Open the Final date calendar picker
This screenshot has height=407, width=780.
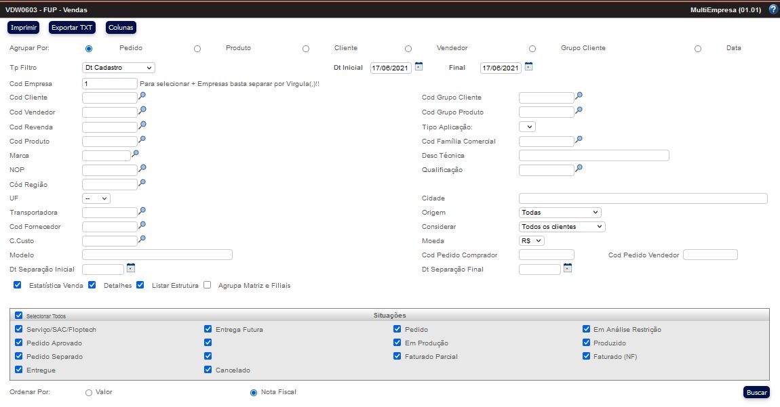[528, 66]
